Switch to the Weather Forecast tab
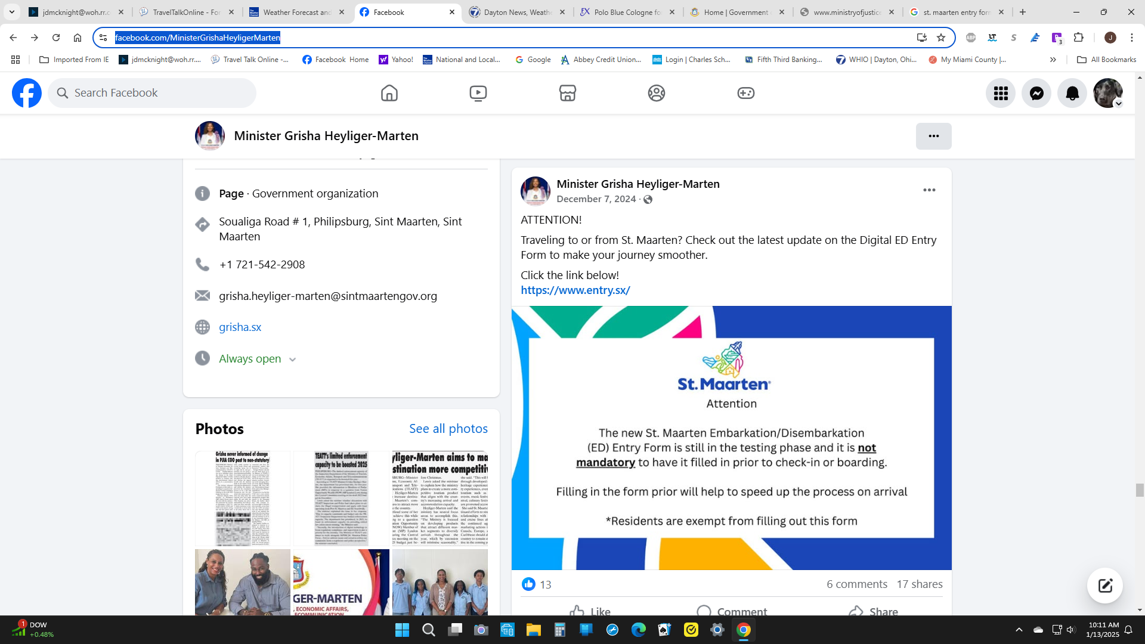The image size is (1145, 644). (297, 12)
